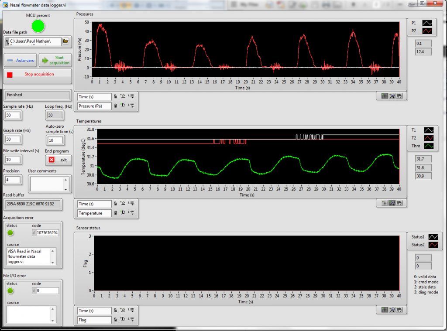
Task: Click the File I/O error status LED
Action: [x=10, y=291]
